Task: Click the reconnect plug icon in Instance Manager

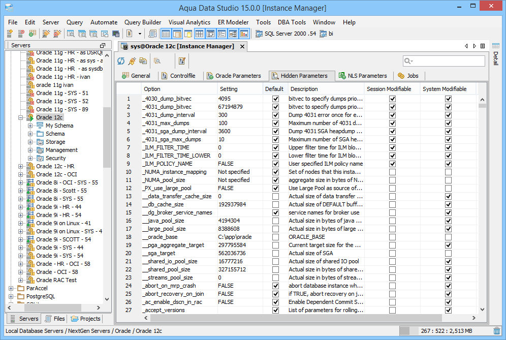Action: click(x=132, y=60)
